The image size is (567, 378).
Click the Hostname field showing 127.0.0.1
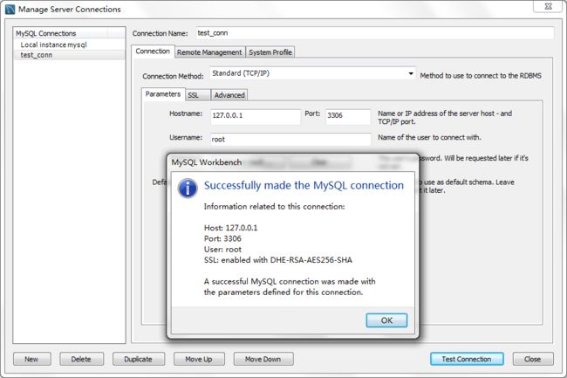(256, 116)
